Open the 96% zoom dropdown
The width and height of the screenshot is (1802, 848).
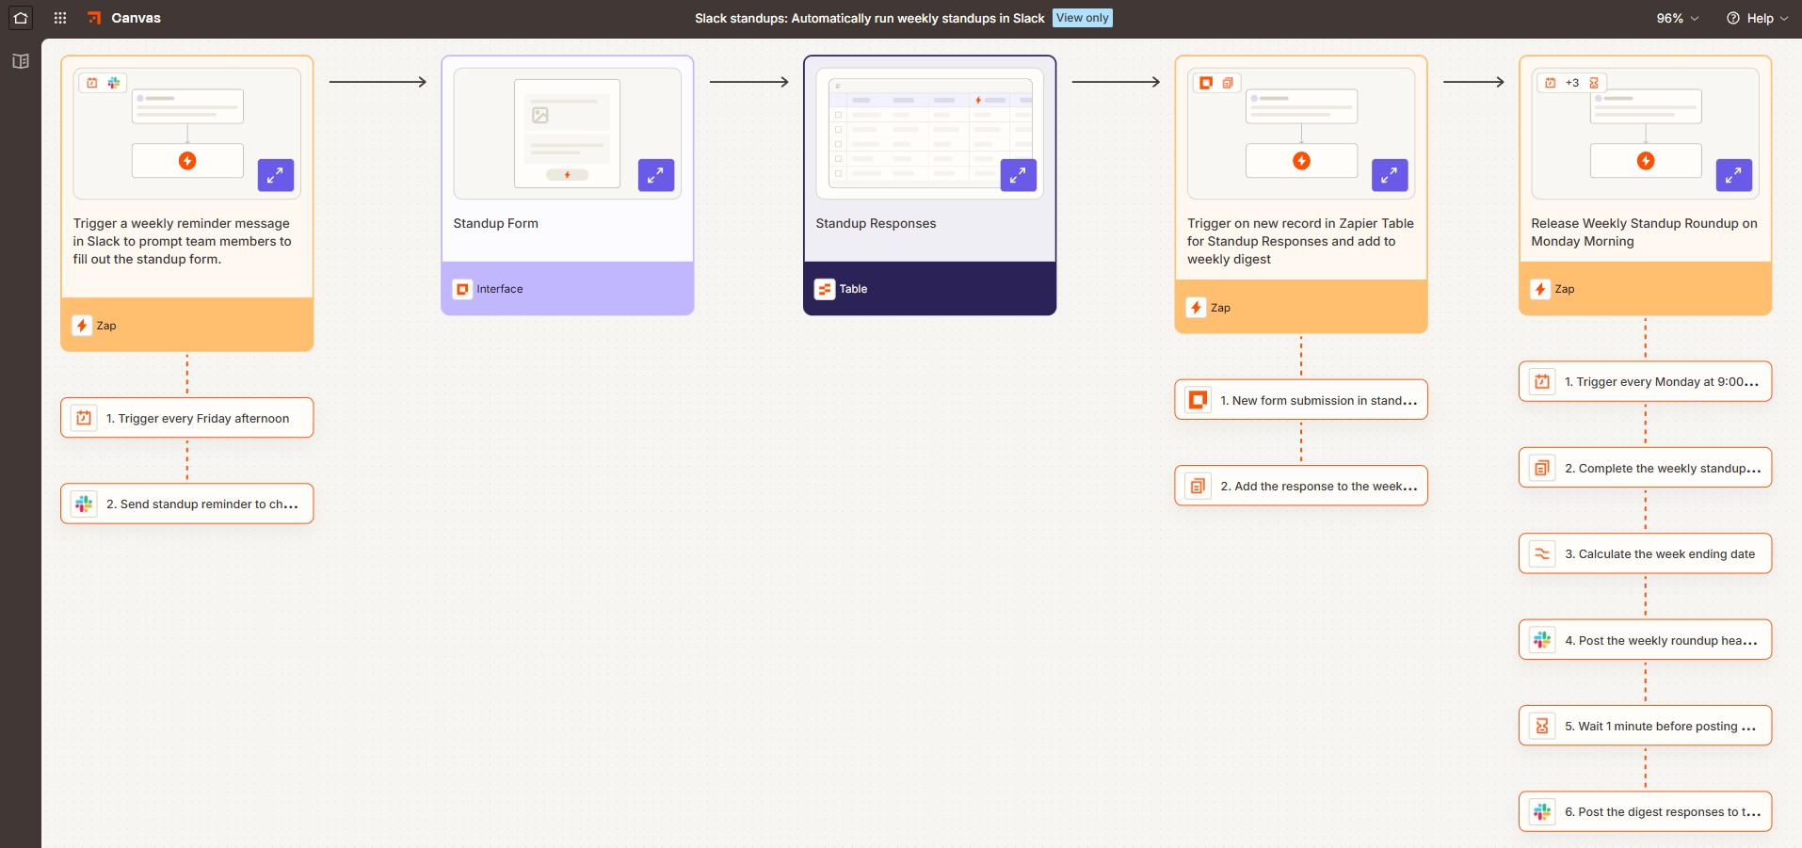[x=1678, y=18]
